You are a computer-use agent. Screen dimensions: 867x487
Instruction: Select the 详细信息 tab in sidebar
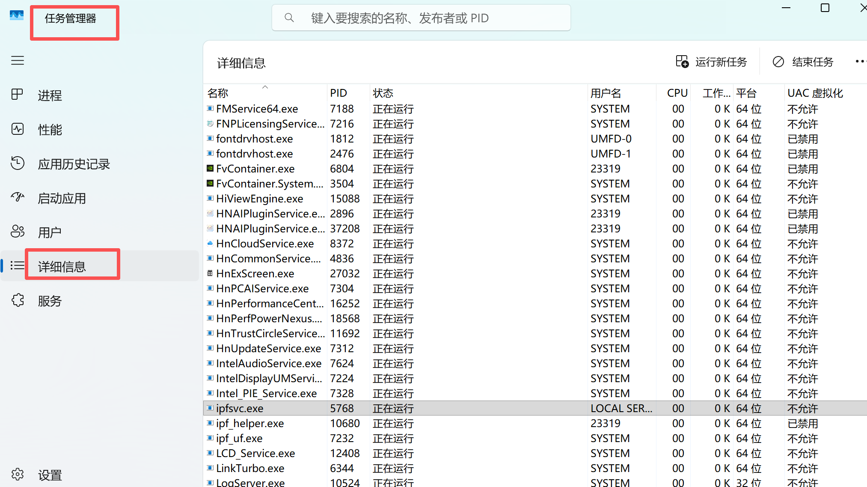point(62,266)
